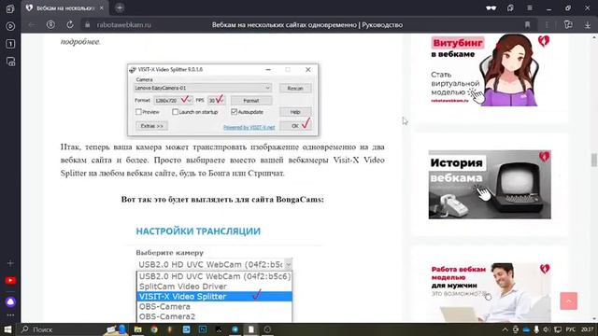Screen dimensions: 598x336
Task: Select the OBS-Camera2 option
Action: [214, 316]
